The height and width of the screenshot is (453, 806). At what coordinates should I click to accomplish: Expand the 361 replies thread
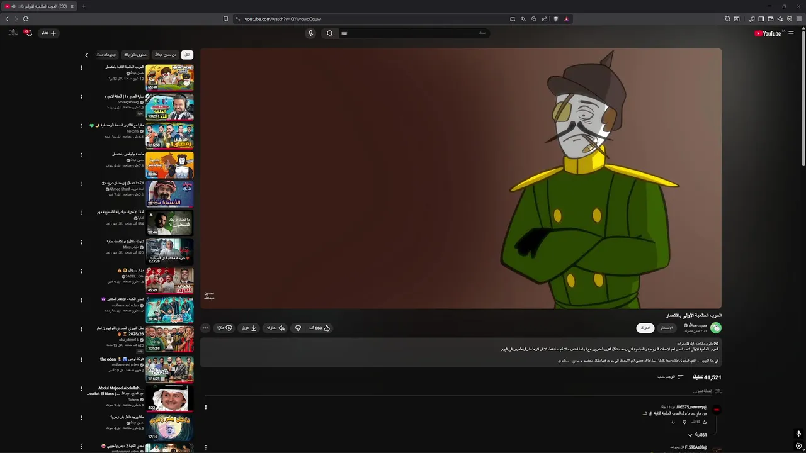(x=698, y=435)
